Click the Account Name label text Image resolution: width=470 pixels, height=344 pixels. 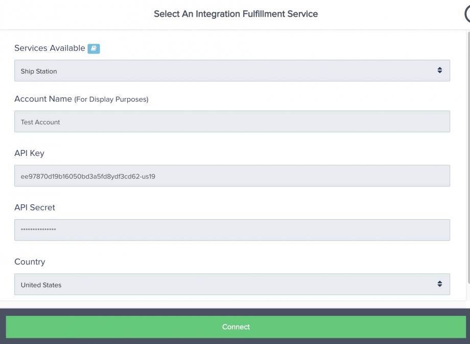43,99
